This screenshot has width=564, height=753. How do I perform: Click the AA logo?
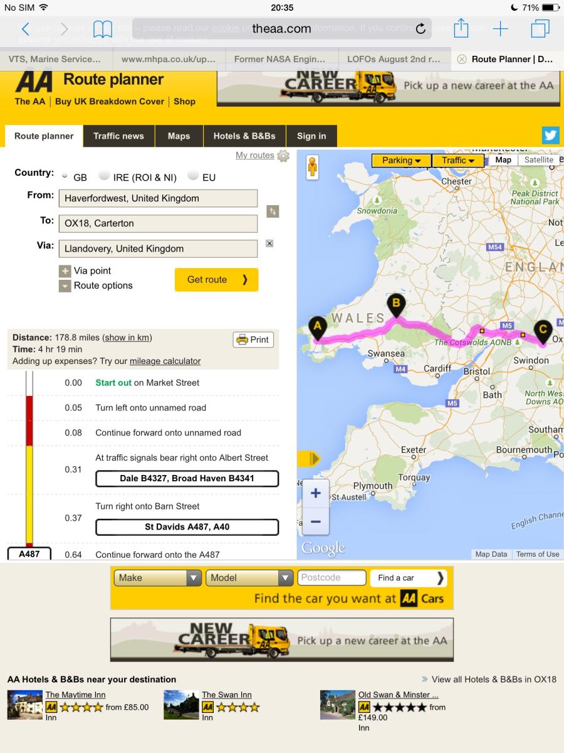click(34, 81)
